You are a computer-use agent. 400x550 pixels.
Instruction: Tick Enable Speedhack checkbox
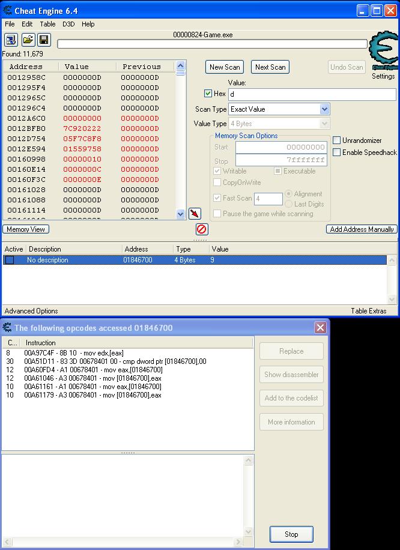coord(337,153)
